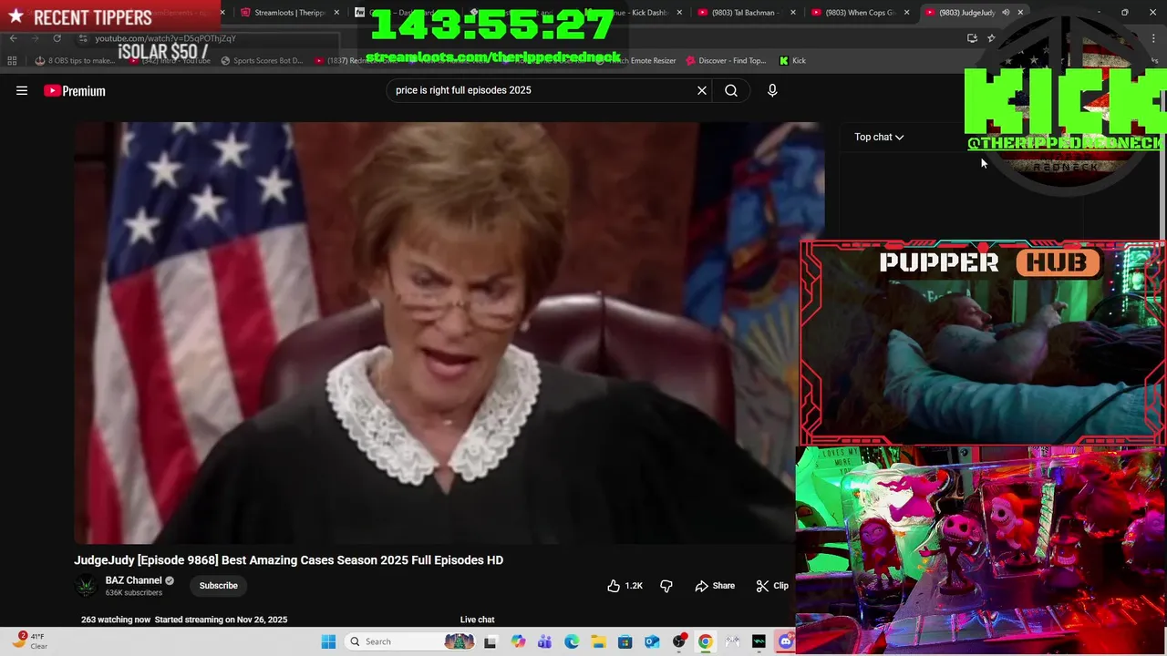Open Task View on the taskbar
Viewport: 1167px width, 656px height.
tap(490, 641)
